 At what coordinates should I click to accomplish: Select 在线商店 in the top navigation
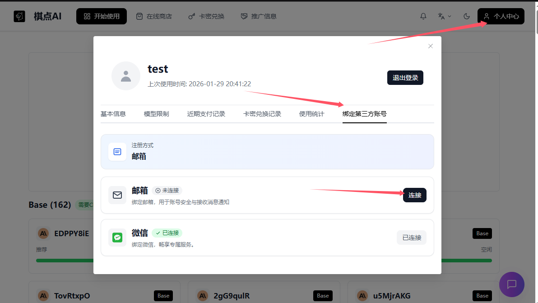(154, 16)
